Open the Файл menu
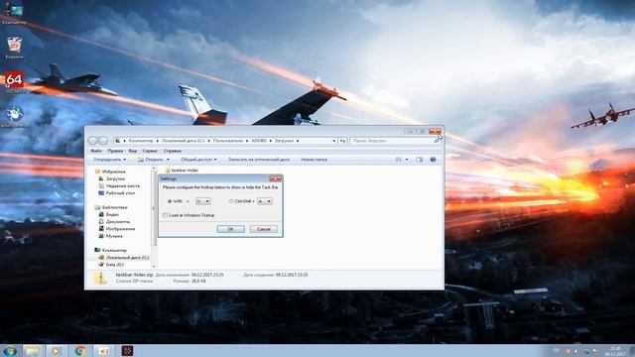Viewport: 635px width, 357px height. [x=96, y=151]
